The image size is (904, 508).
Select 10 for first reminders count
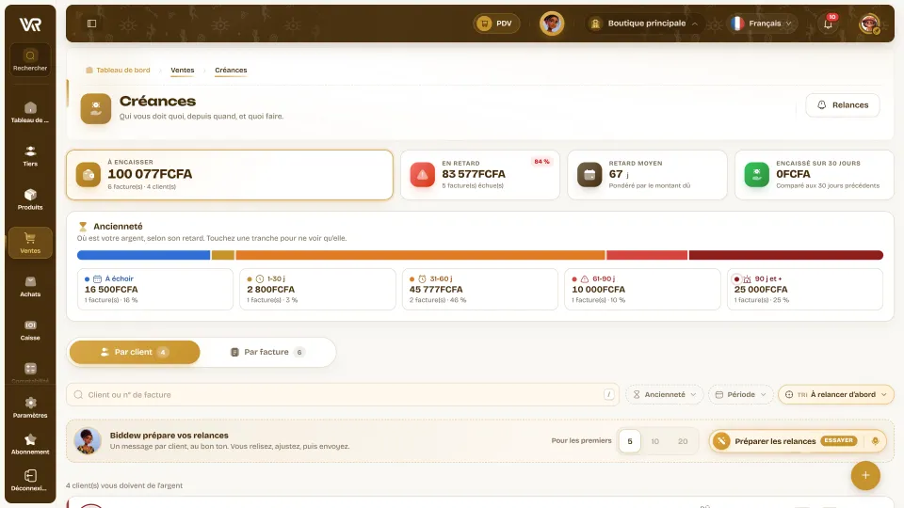click(655, 441)
